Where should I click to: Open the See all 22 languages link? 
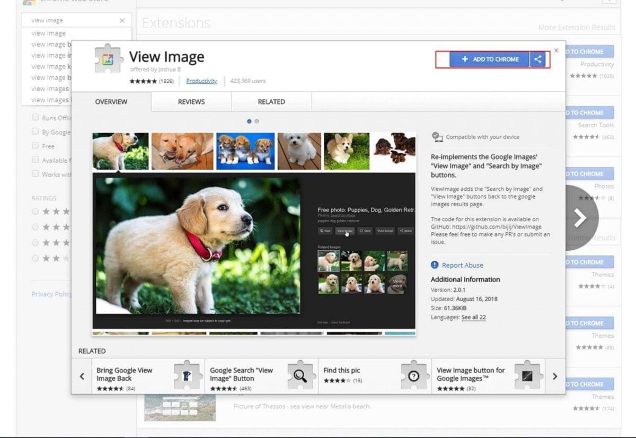pyautogui.click(x=473, y=317)
